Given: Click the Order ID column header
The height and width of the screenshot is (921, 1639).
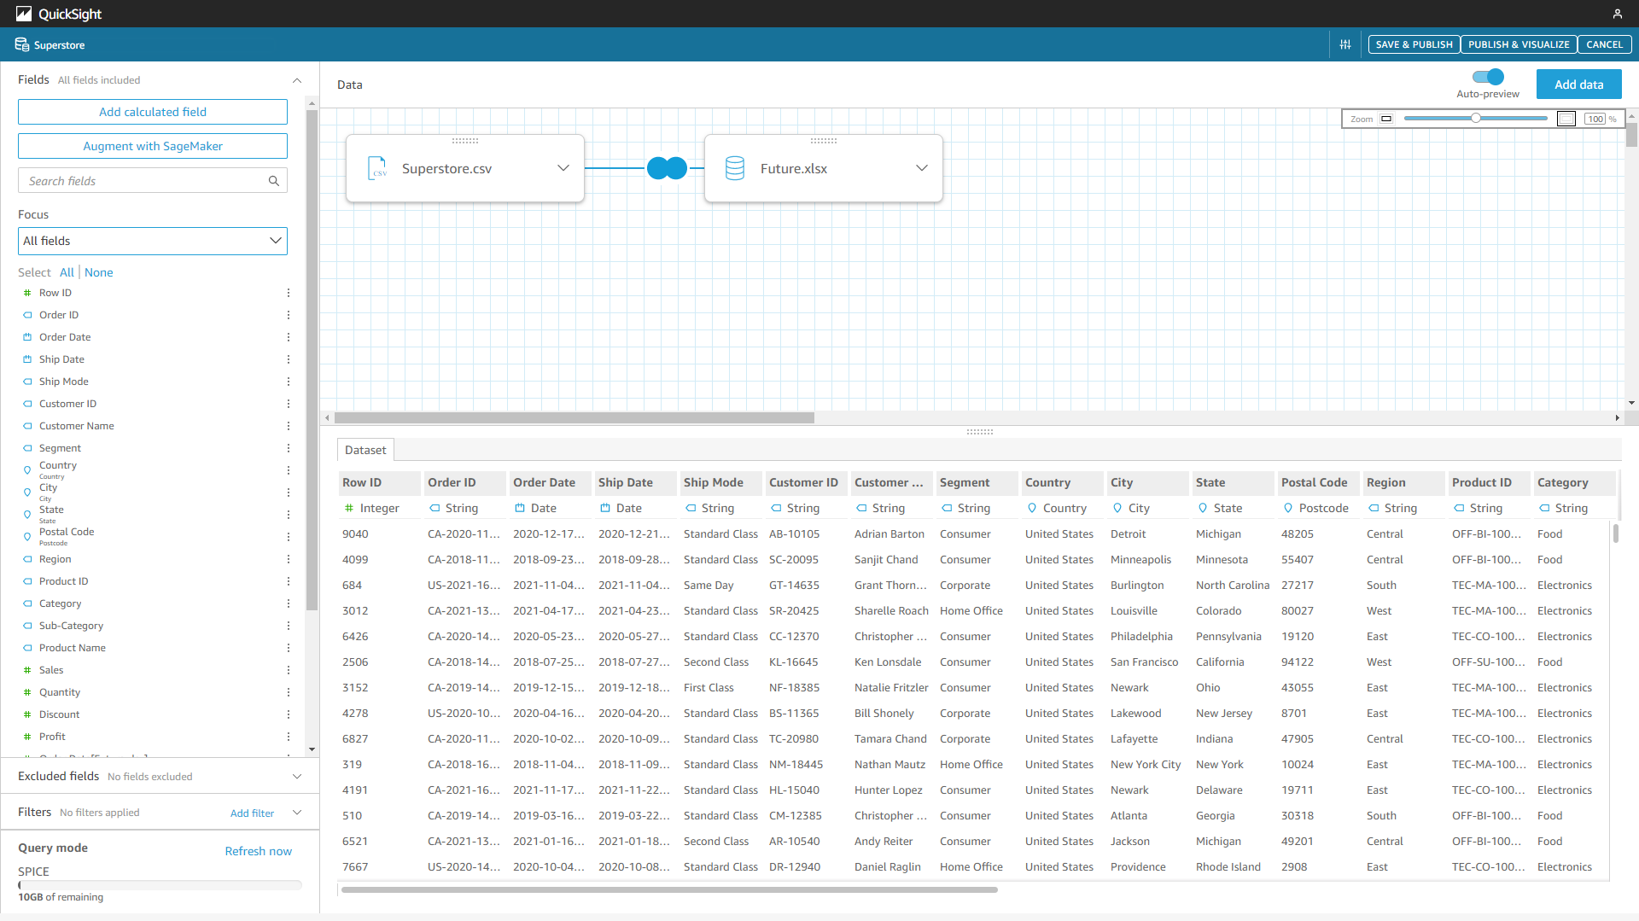Looking at the screenshot, I should pos(464,482).
